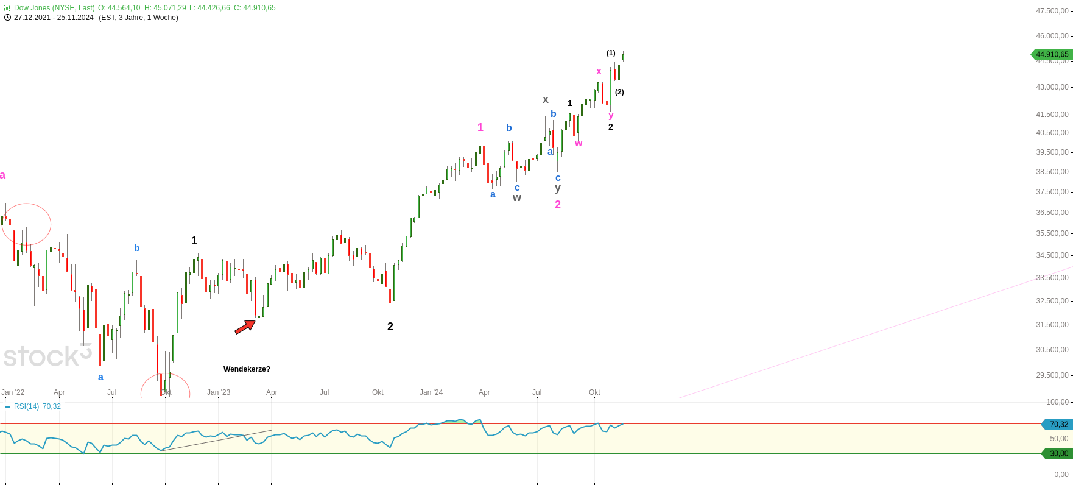This screenshot has width=1073, height=485.
Task: Click the 34.500,00 price axis label
Action: point(1052,255)
